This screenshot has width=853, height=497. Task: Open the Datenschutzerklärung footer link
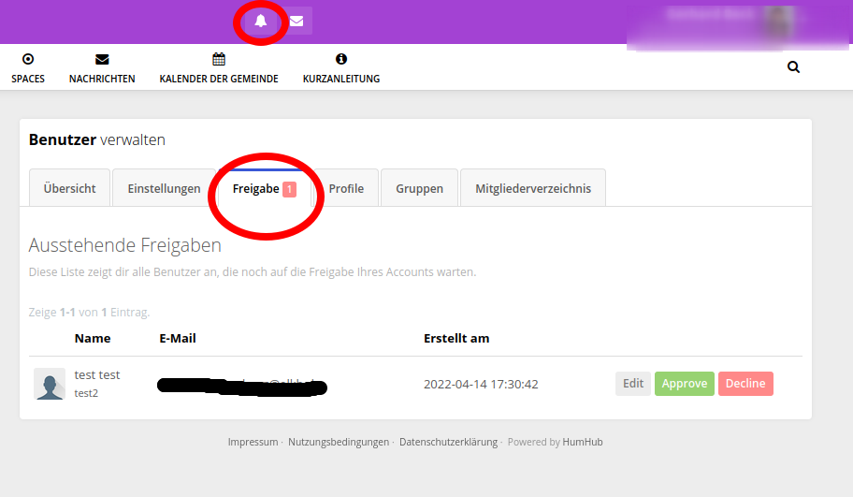[448, 442]
